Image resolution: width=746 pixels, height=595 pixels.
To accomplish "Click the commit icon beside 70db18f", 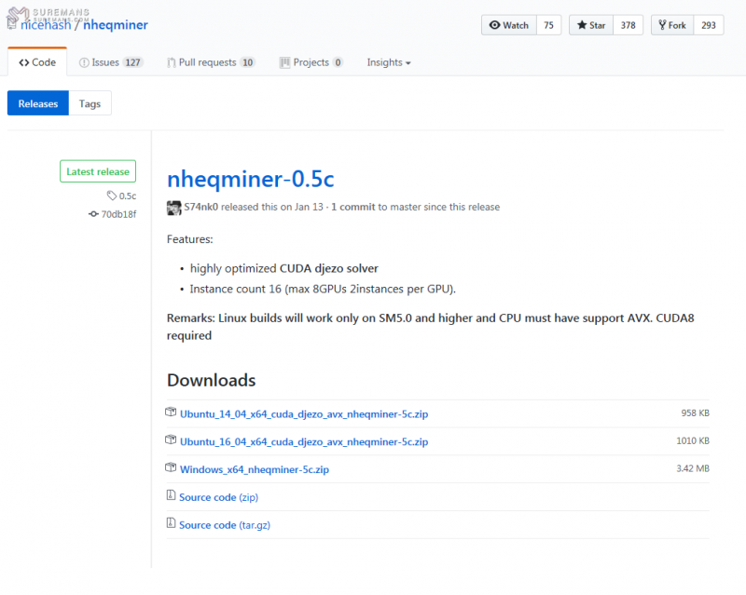I will [94, 214].
